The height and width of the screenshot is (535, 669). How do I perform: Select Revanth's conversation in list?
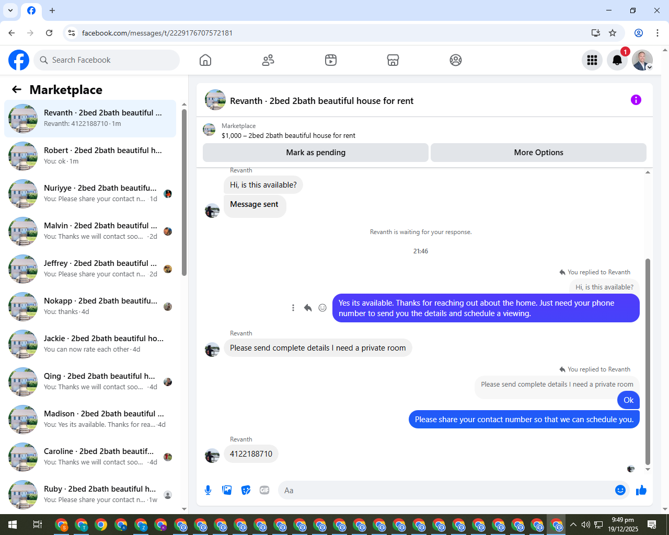click(90, 118)
